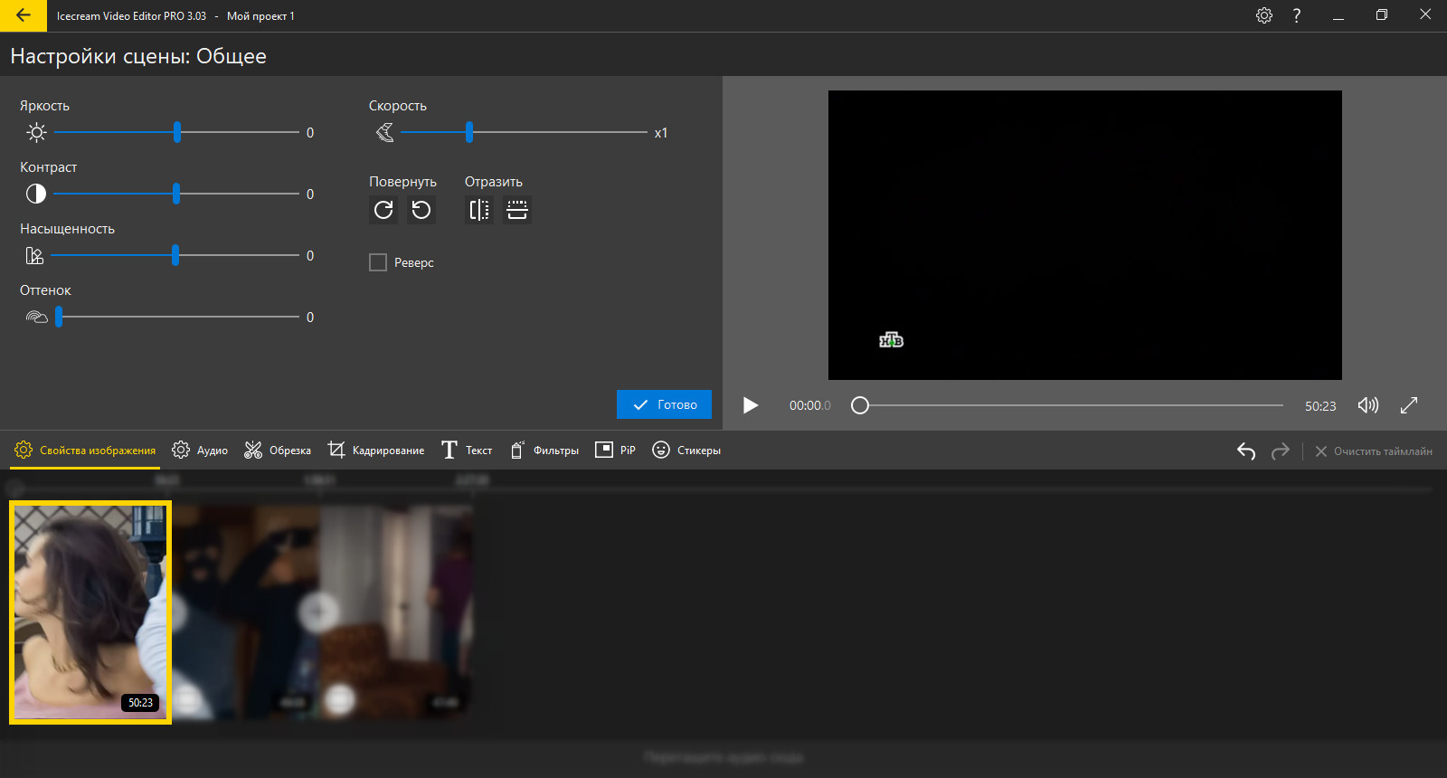Select the first clip thumbnail on the timeline

(90, 612)
